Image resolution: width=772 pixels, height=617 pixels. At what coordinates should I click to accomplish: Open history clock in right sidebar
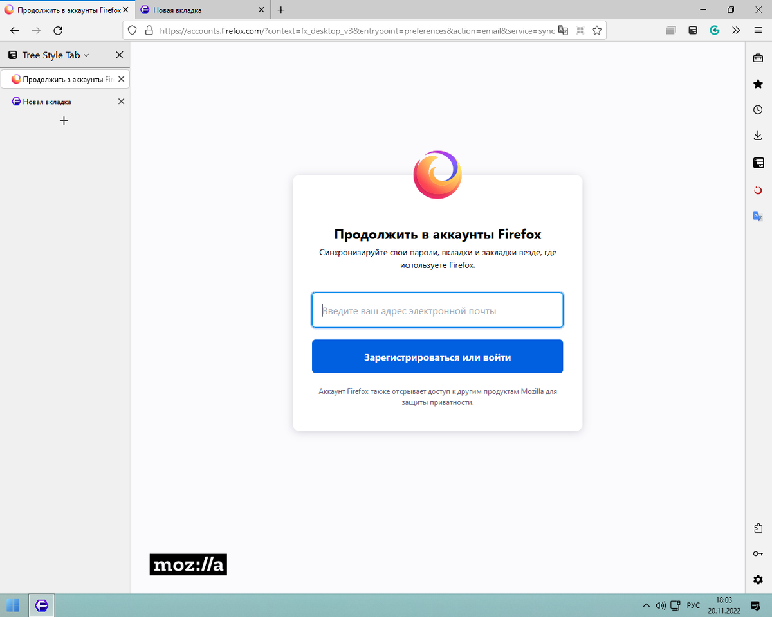pos(758,110)
